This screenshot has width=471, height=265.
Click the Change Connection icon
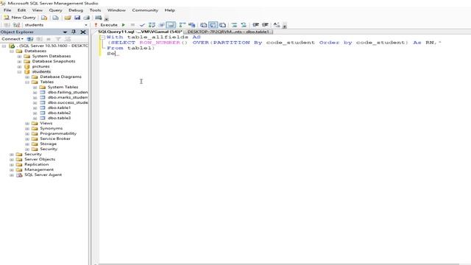click(x=16, y=25)
